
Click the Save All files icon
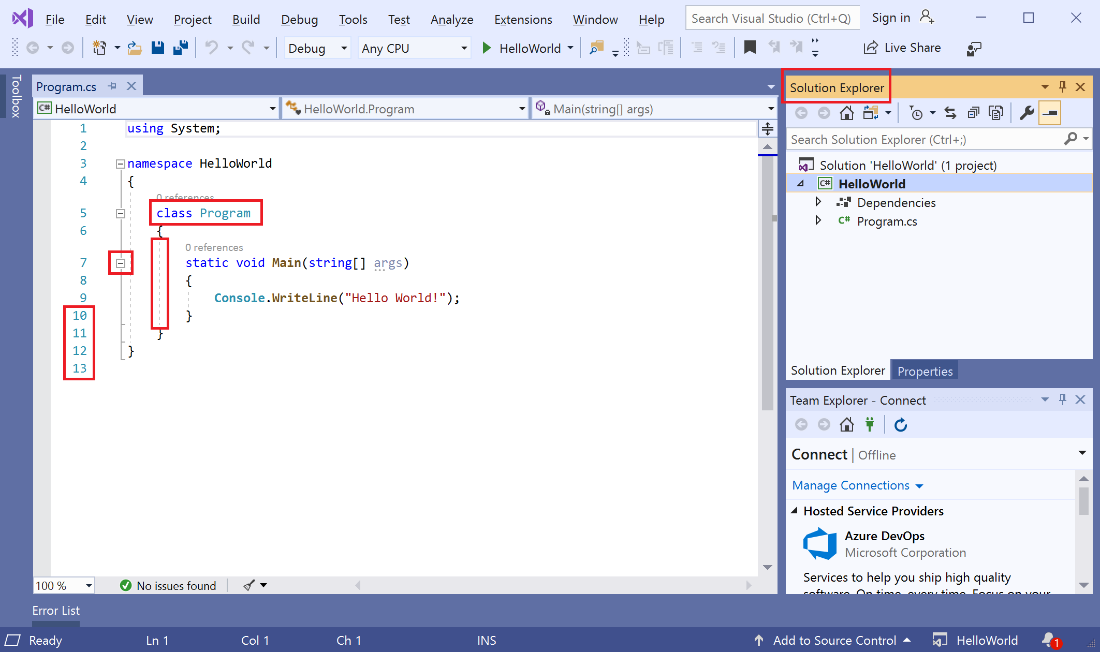180,48
